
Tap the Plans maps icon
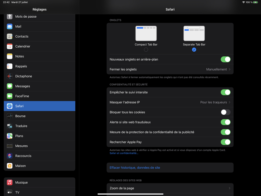pyautogui.click(x=10, y=136)
